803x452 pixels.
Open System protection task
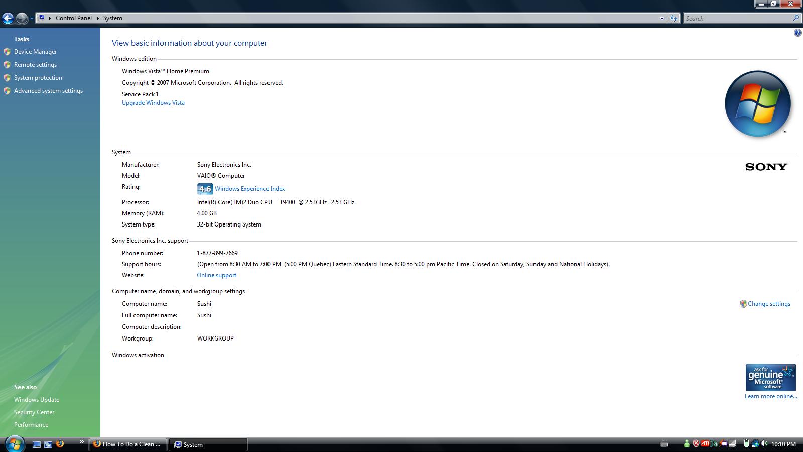38,78
